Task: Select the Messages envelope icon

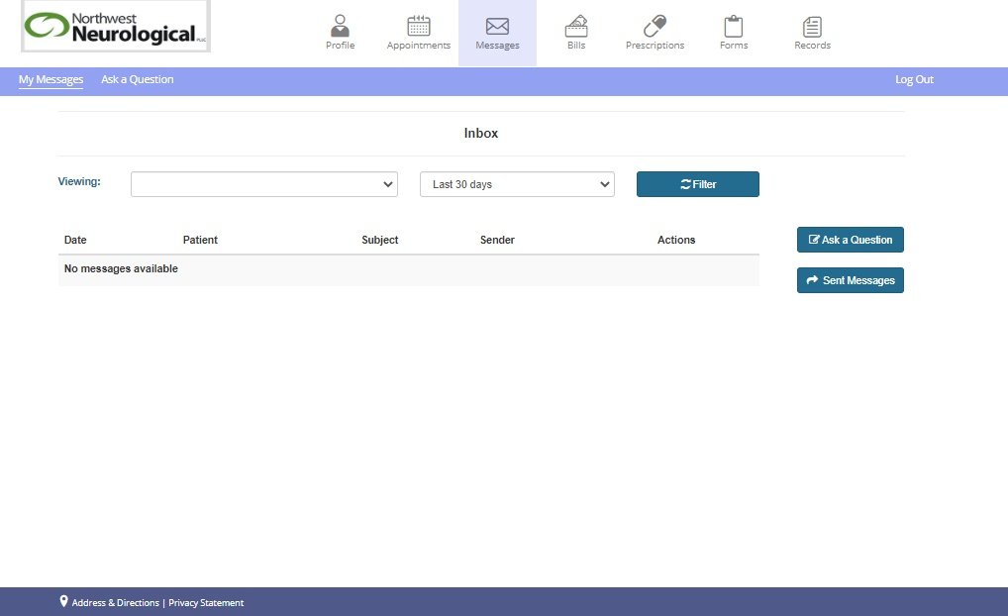Action: click(497, 26)
